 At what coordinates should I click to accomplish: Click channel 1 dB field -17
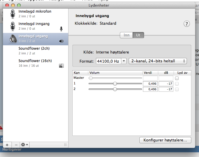[x=166, y=84]
